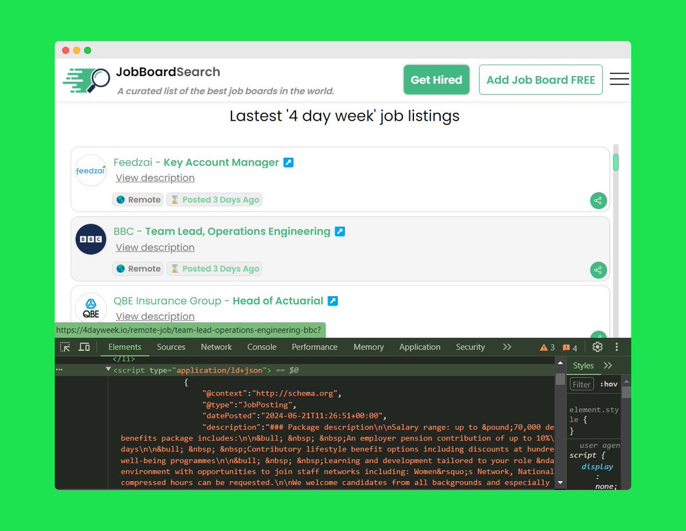Viewport: 686px width, 531px height.
Task: Click the job listings scrollbar thumb
Action: 616,162
